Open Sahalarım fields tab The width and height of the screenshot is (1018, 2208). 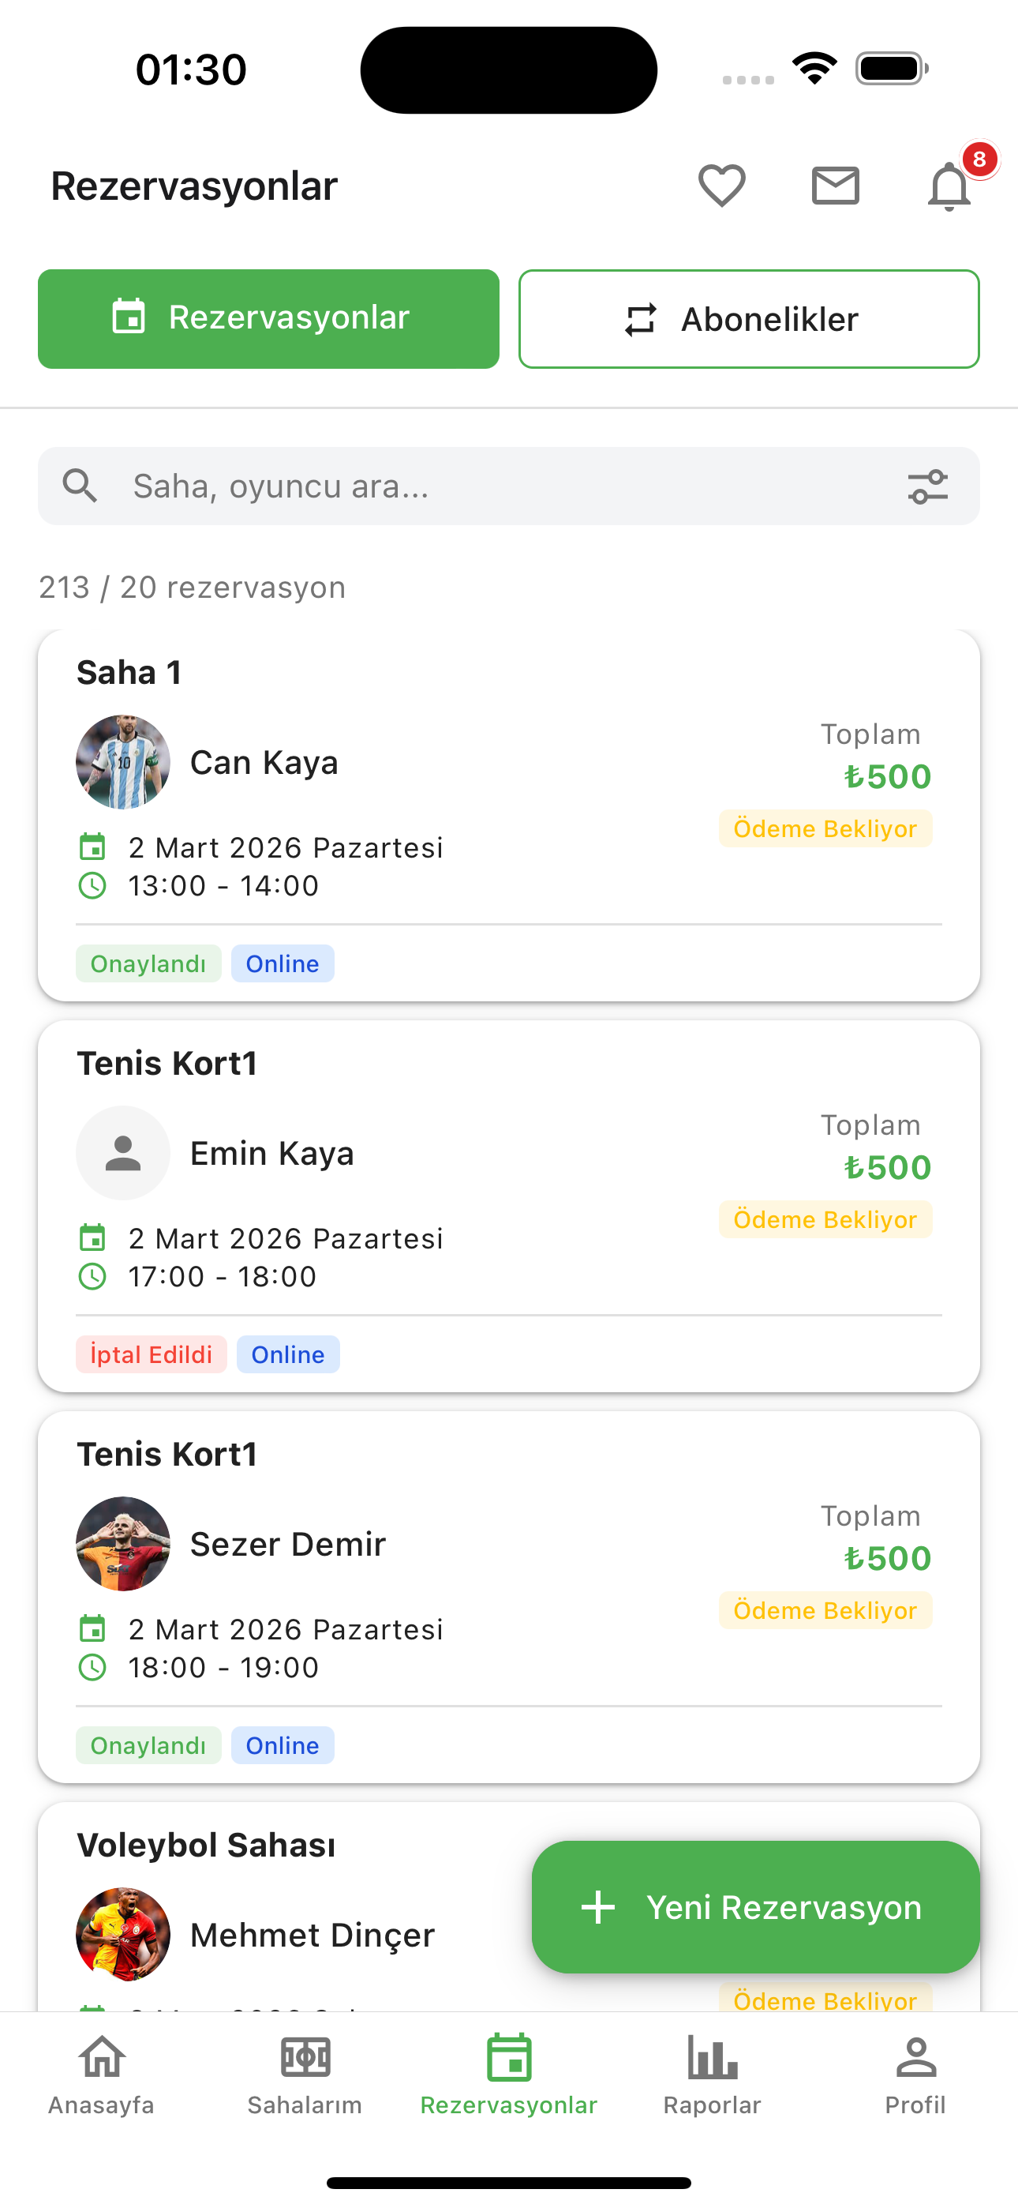click(305, 2075)
